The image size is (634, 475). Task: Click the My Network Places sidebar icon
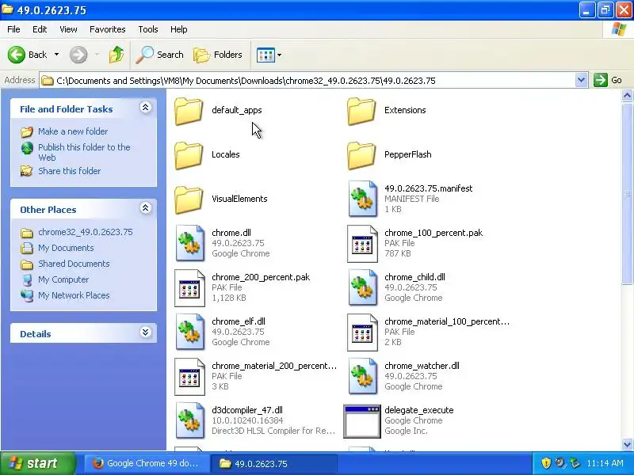(27, 295)
